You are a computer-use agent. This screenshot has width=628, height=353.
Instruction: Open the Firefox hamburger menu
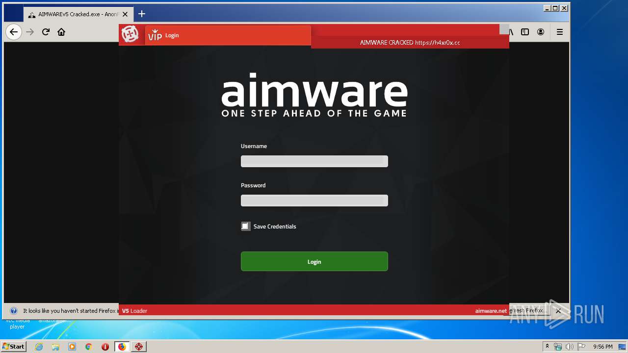[560, 32]
